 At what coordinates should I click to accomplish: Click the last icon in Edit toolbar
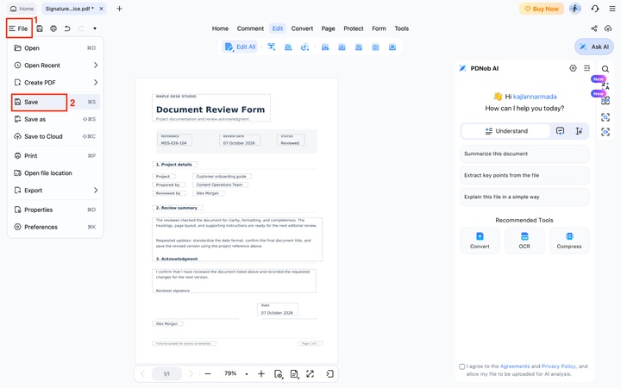pyautogui.click(x=392, y=47)
